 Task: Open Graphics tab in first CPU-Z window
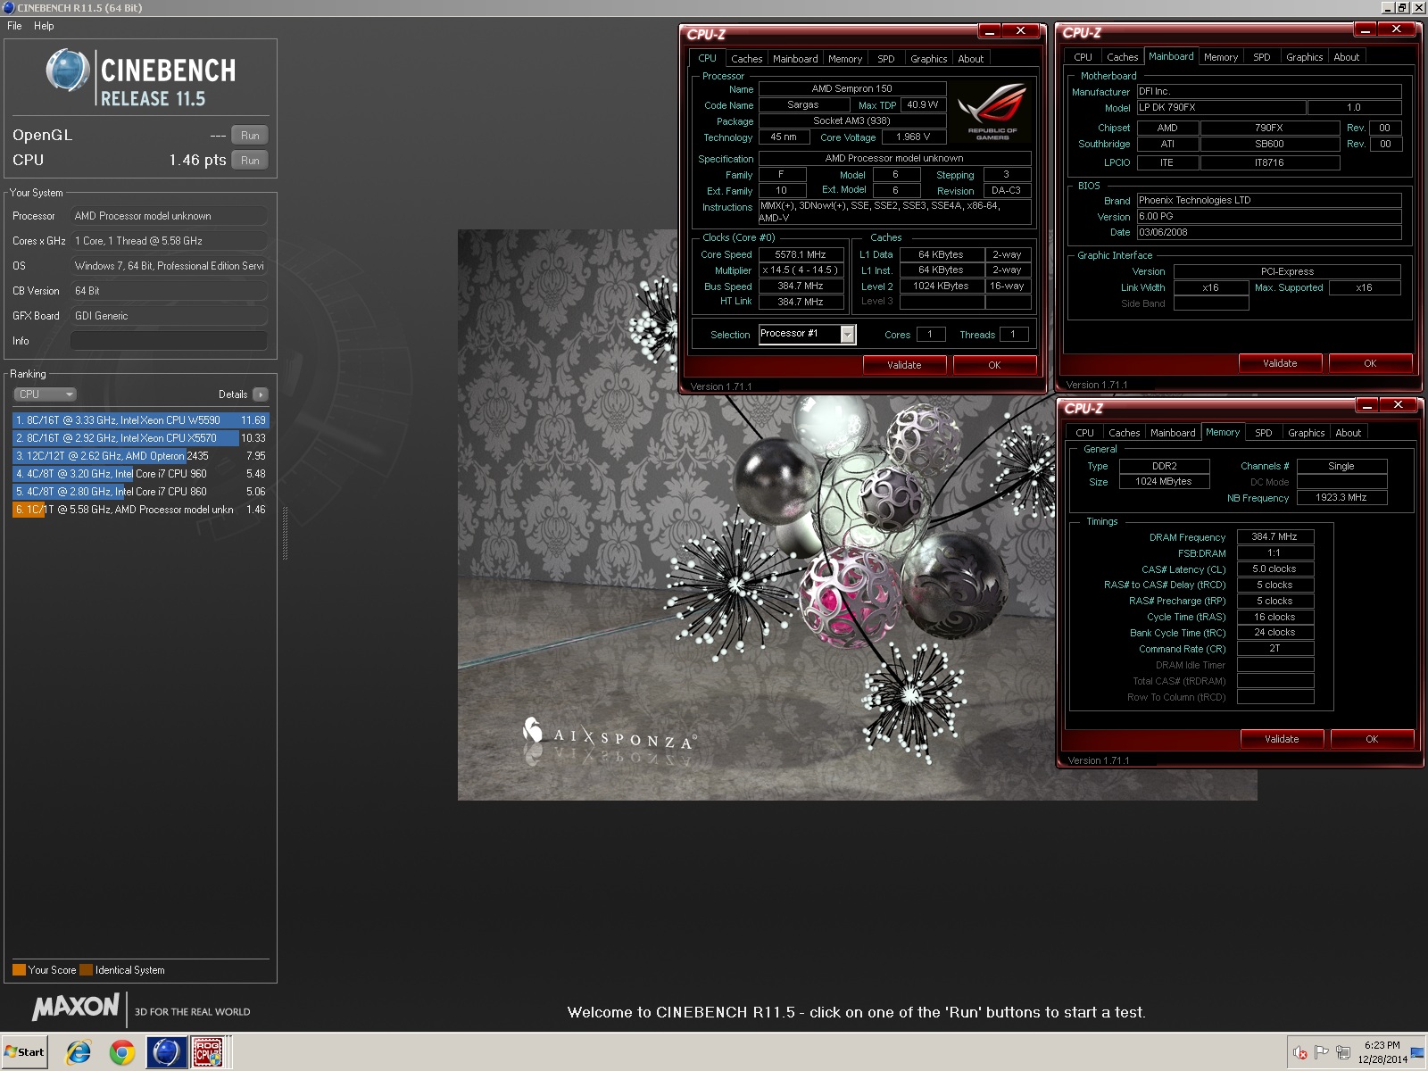pyautogui.click(x=928, y=59)
